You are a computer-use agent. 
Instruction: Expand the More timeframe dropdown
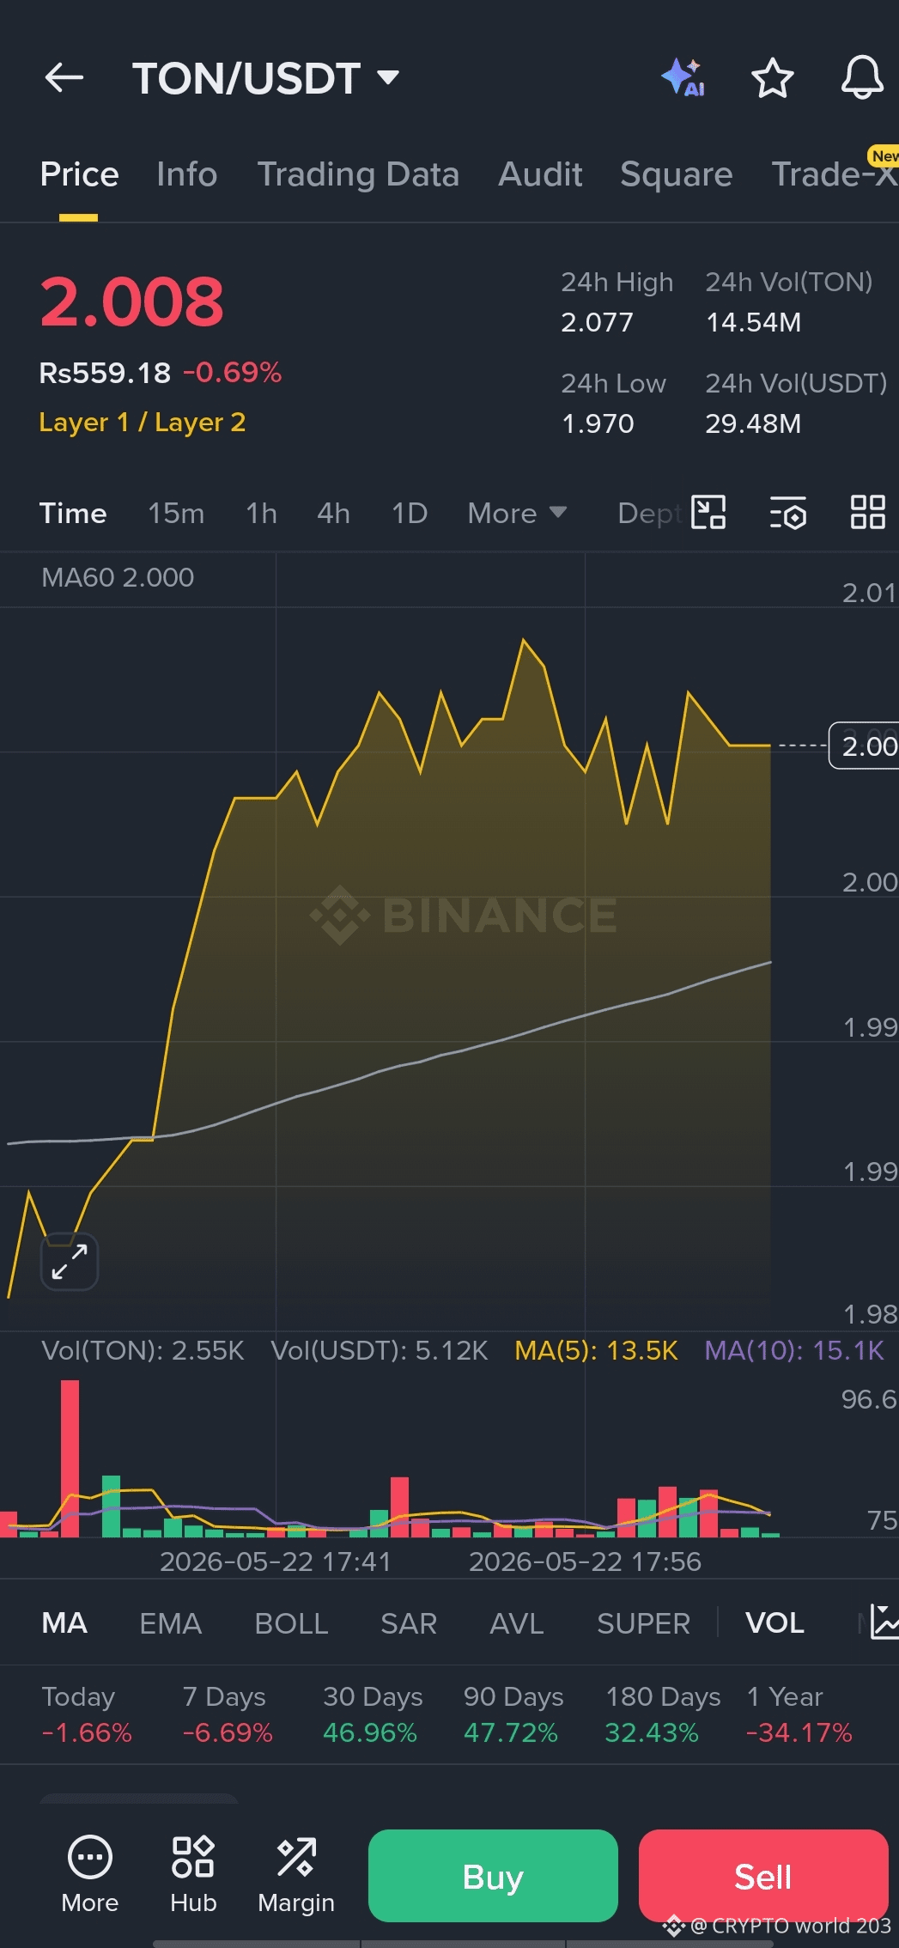click(517, 513)
